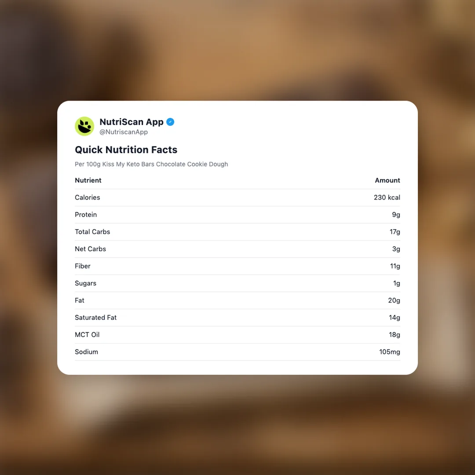The height and width of the screenshot is (475, 475).
Task: Open the NutriScan App profile name
Action: 132,122
